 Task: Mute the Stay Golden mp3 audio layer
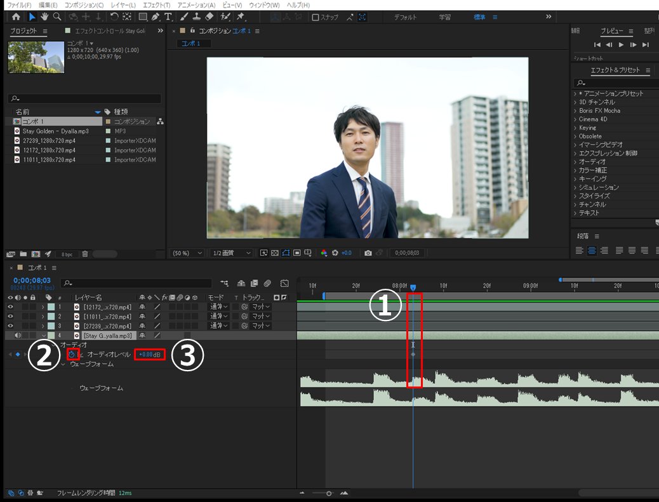coord(18,335)
